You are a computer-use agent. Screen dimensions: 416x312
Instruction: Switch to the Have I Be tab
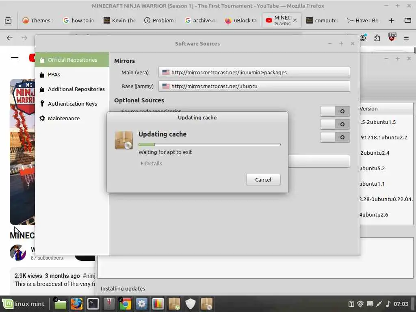tap(363, 20)
